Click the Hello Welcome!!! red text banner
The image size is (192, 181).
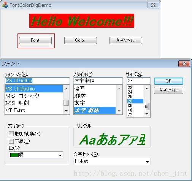coord(82,21)
